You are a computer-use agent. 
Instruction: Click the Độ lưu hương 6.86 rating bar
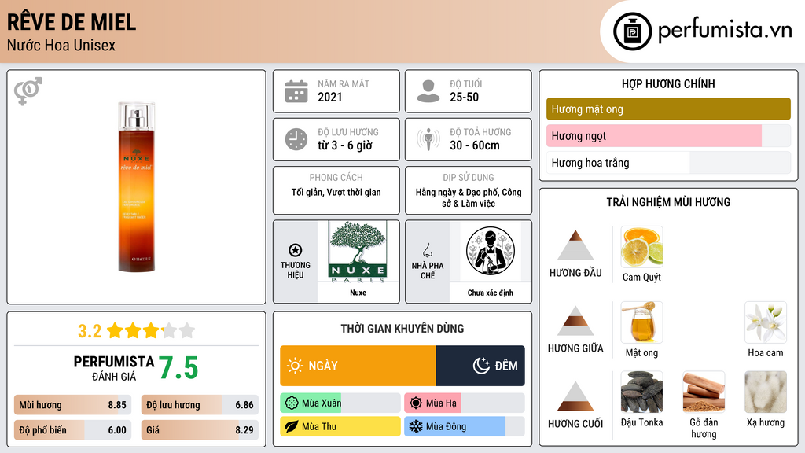pos(200,405)
